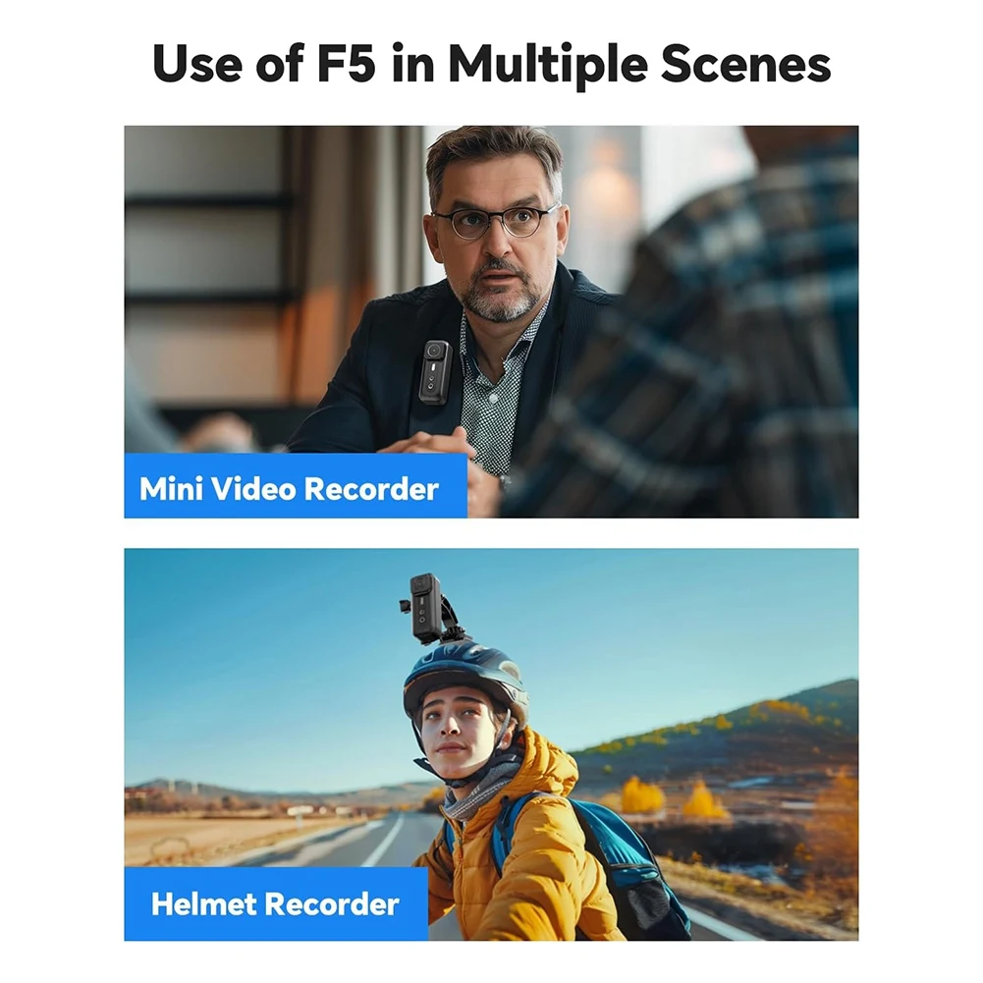Select the meeting scene image
The image size is (983, 983).
[491, 321]
